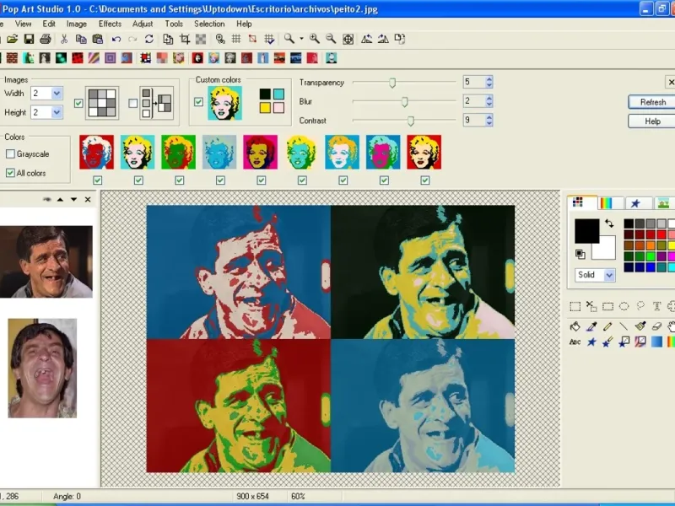Screen dimensions: 675x506
Task: Swap foreground and background colors arrow
Action: pos(609,224)
